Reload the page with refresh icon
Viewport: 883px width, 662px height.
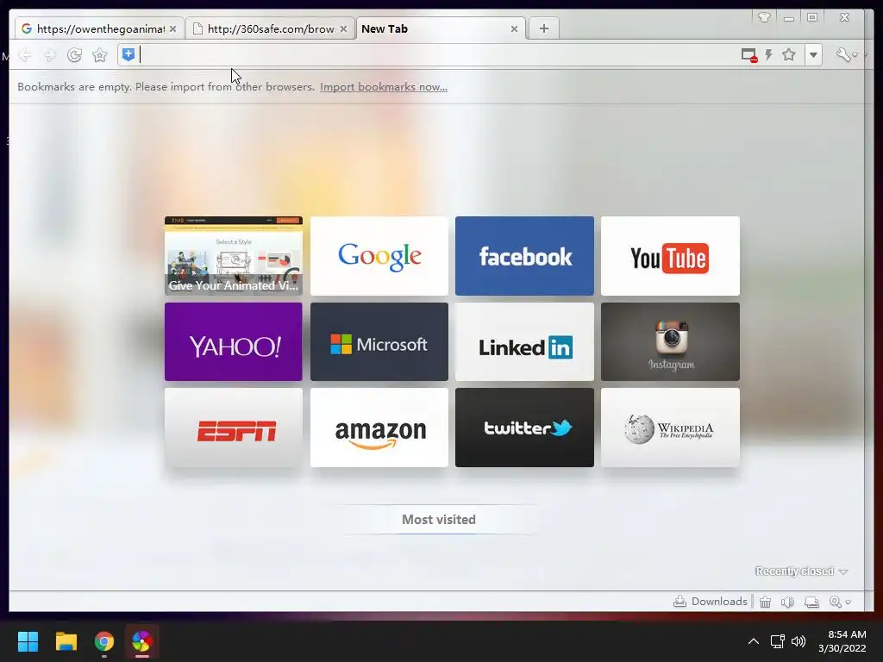pyautogui.click(x=74, y=55)
